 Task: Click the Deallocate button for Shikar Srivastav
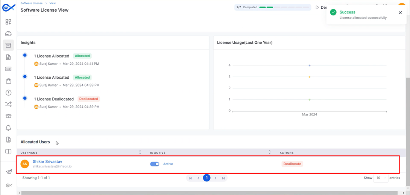pos(292,164)
